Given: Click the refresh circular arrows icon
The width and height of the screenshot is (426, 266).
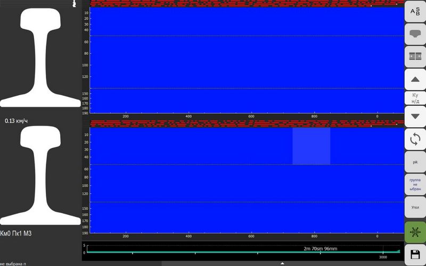Looking at the screenshot, I should pos(415,139).
